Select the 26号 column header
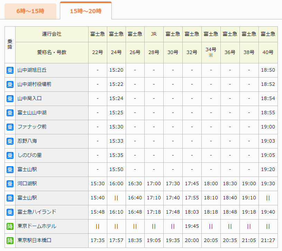The image size is (282, 251). tap(135, 53)
